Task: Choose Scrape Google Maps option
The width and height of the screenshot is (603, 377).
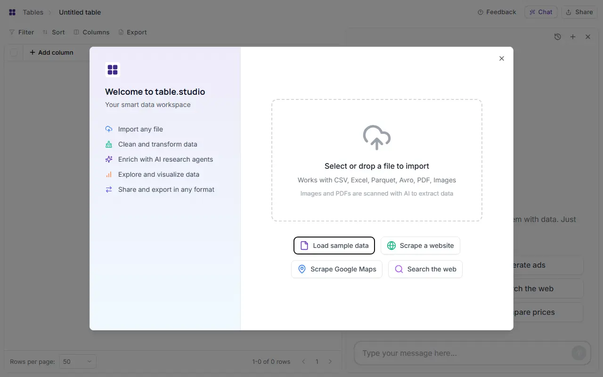Action: (337, 269)
